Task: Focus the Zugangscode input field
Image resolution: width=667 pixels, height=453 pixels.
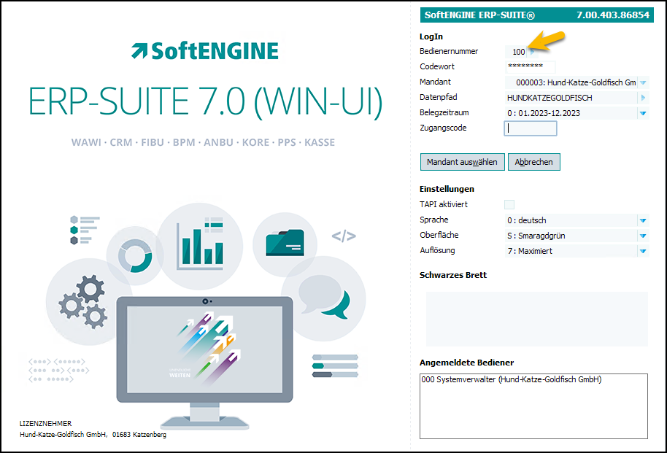Action: point(531,128)
